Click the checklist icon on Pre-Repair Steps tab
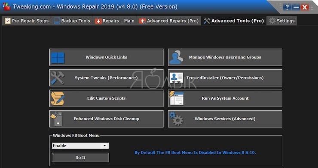 click(7, 21)
